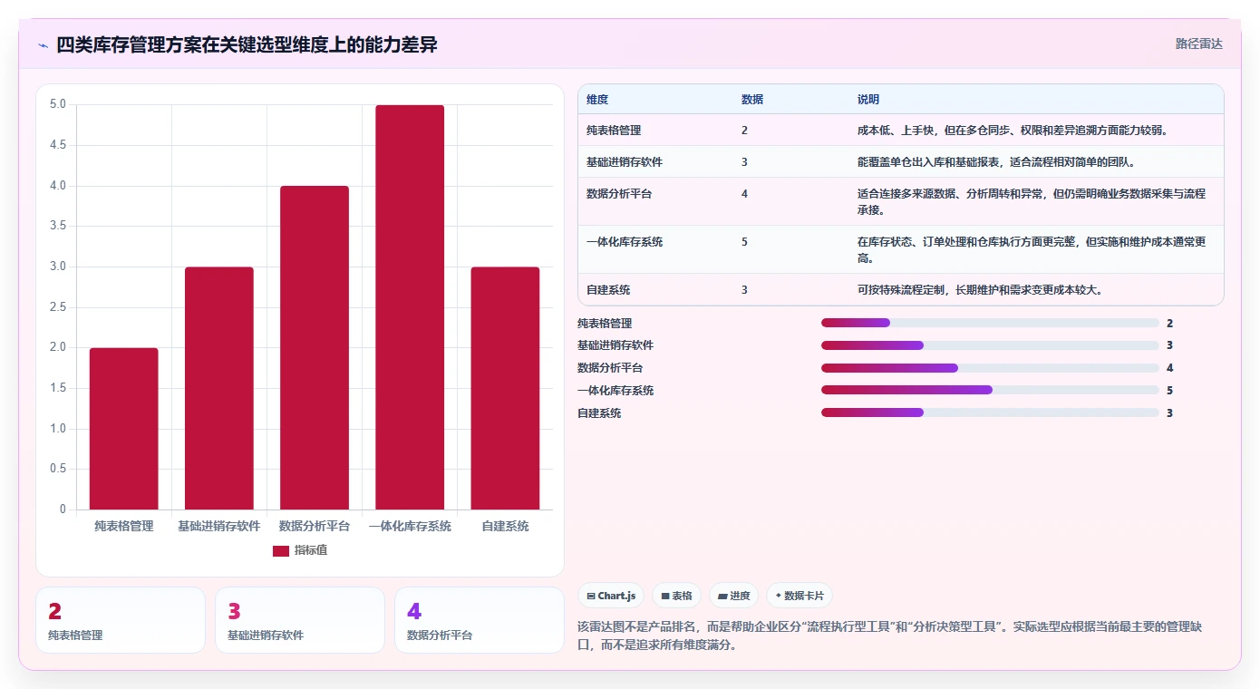This screenshot has width=1260, height=689.
Task: Click the title 四类库存管理方案在关键选型维度上的能力差异
Action: click(x=247, y=44)
